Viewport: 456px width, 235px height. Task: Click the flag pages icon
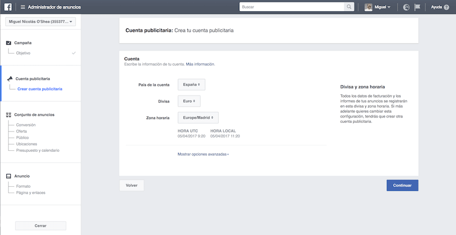coord(417,7)
